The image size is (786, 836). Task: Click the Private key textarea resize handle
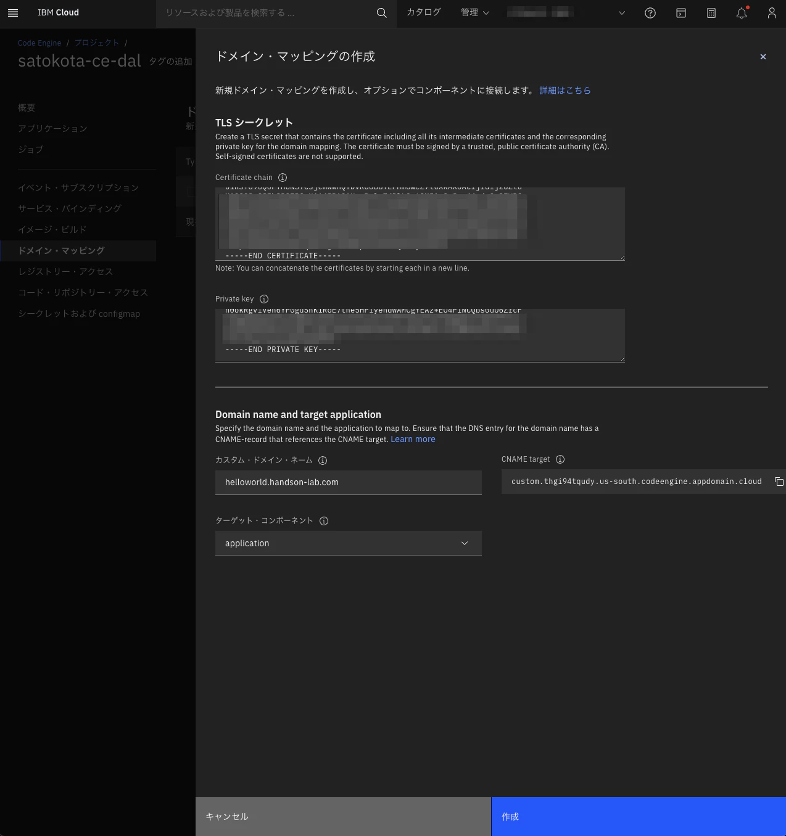[x=622, y=359]
